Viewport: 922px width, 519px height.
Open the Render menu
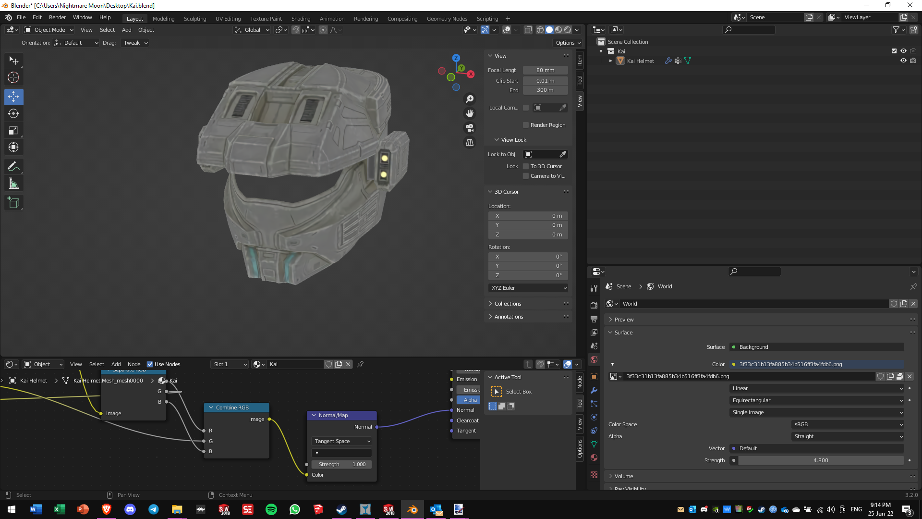pos(57,17)
